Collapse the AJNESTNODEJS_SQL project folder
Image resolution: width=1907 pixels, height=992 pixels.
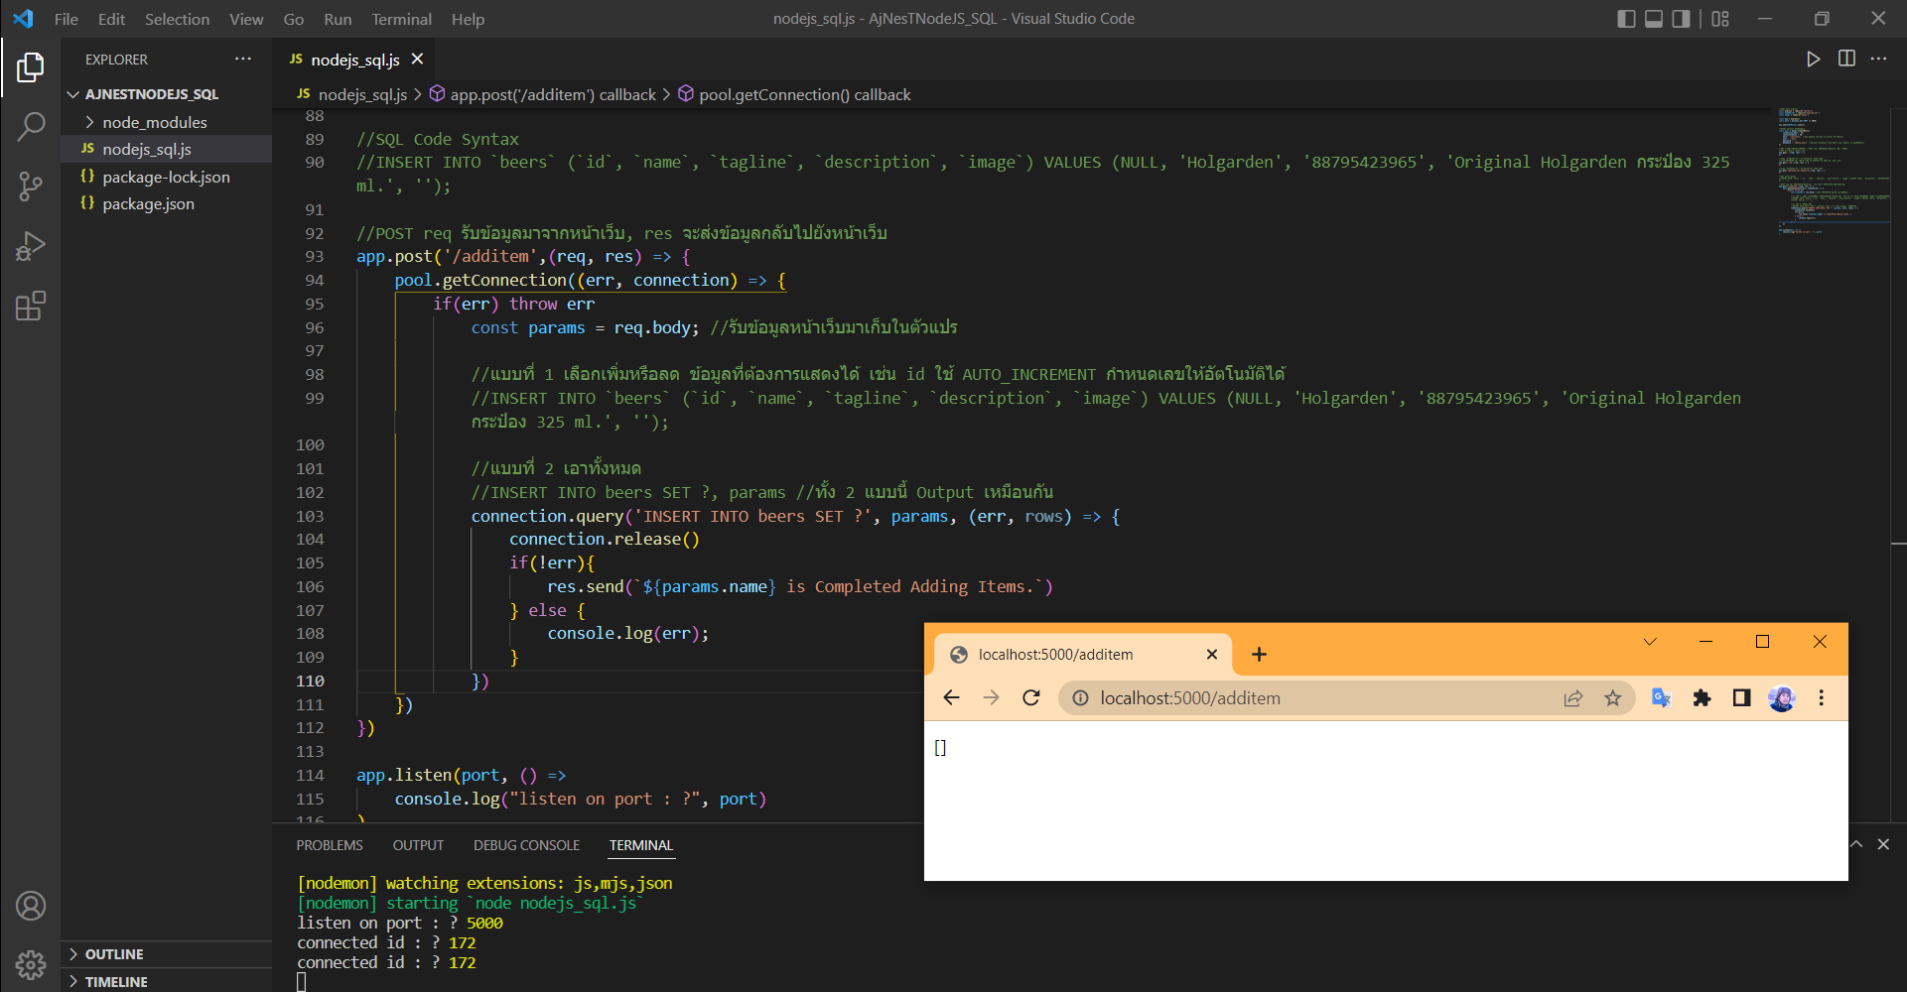click(151, 94)
